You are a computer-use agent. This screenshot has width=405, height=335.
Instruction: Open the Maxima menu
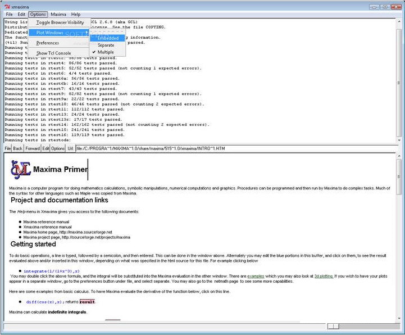click(58, 14)
